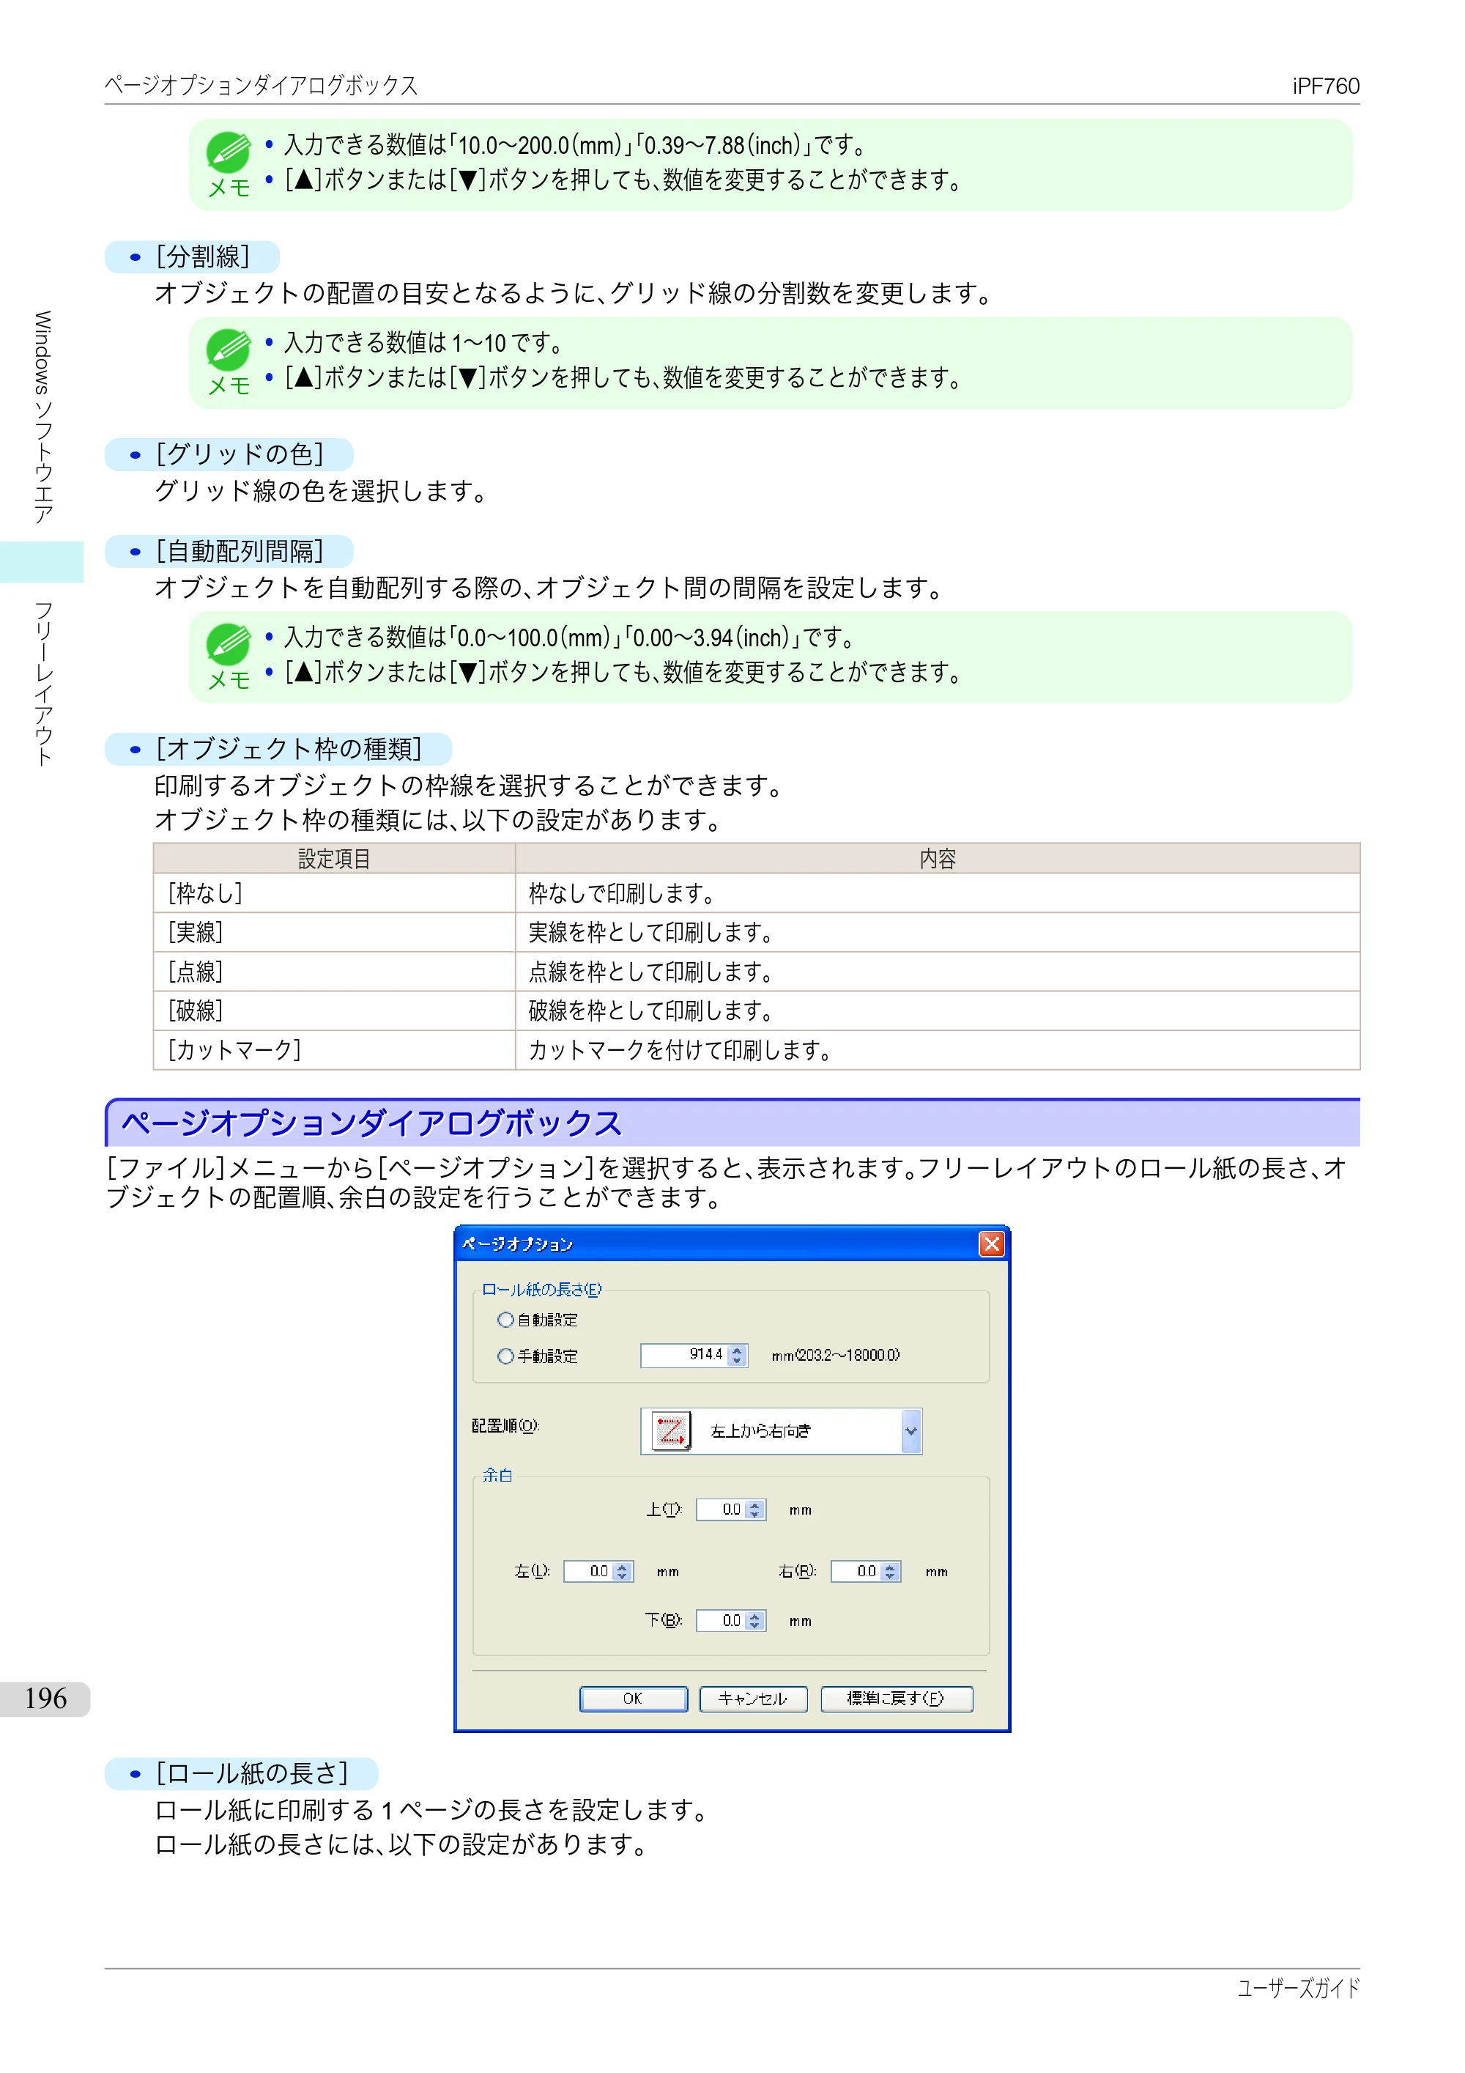The image size is (1465, 2073).
Task: Click the roll paper length field showing 914.4
Action: 683,1354
